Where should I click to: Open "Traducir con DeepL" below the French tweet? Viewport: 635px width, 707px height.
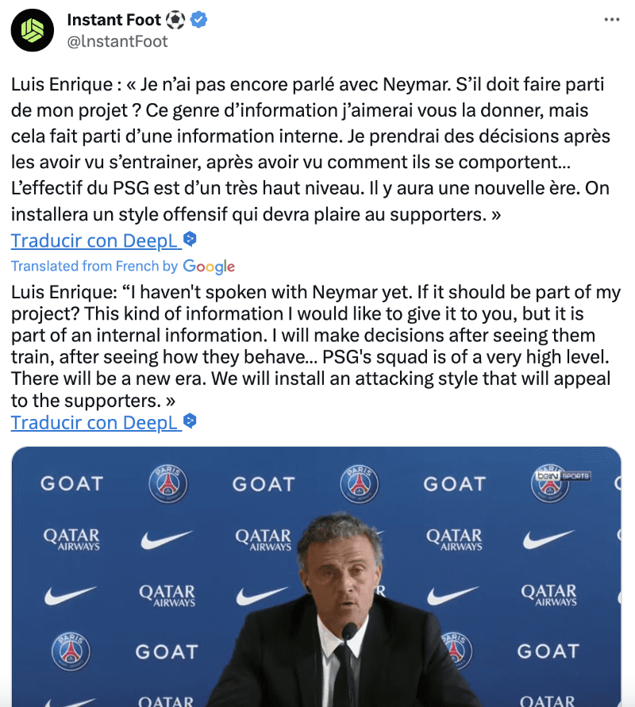(94, 240)
